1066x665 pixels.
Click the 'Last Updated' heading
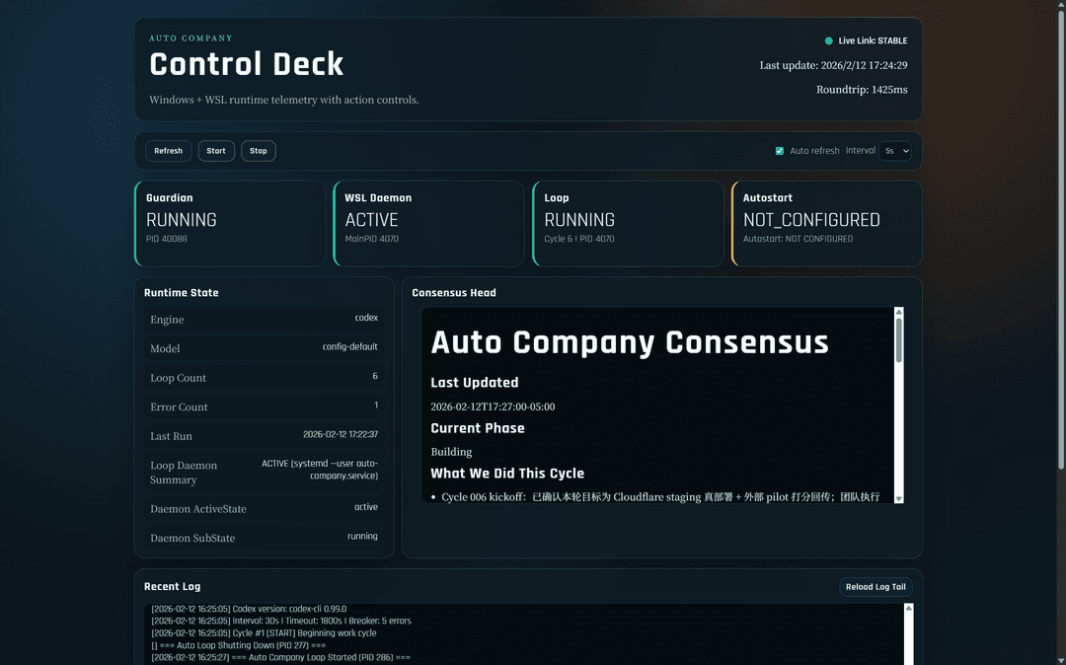click(475, 383)
